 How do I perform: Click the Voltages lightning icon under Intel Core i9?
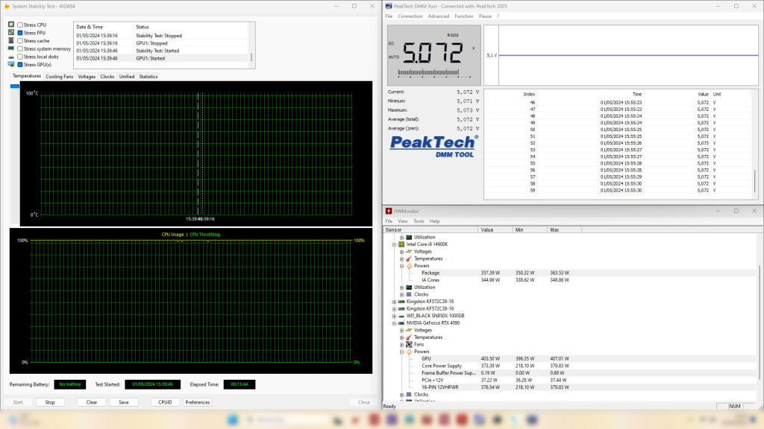tap(408, 252)
